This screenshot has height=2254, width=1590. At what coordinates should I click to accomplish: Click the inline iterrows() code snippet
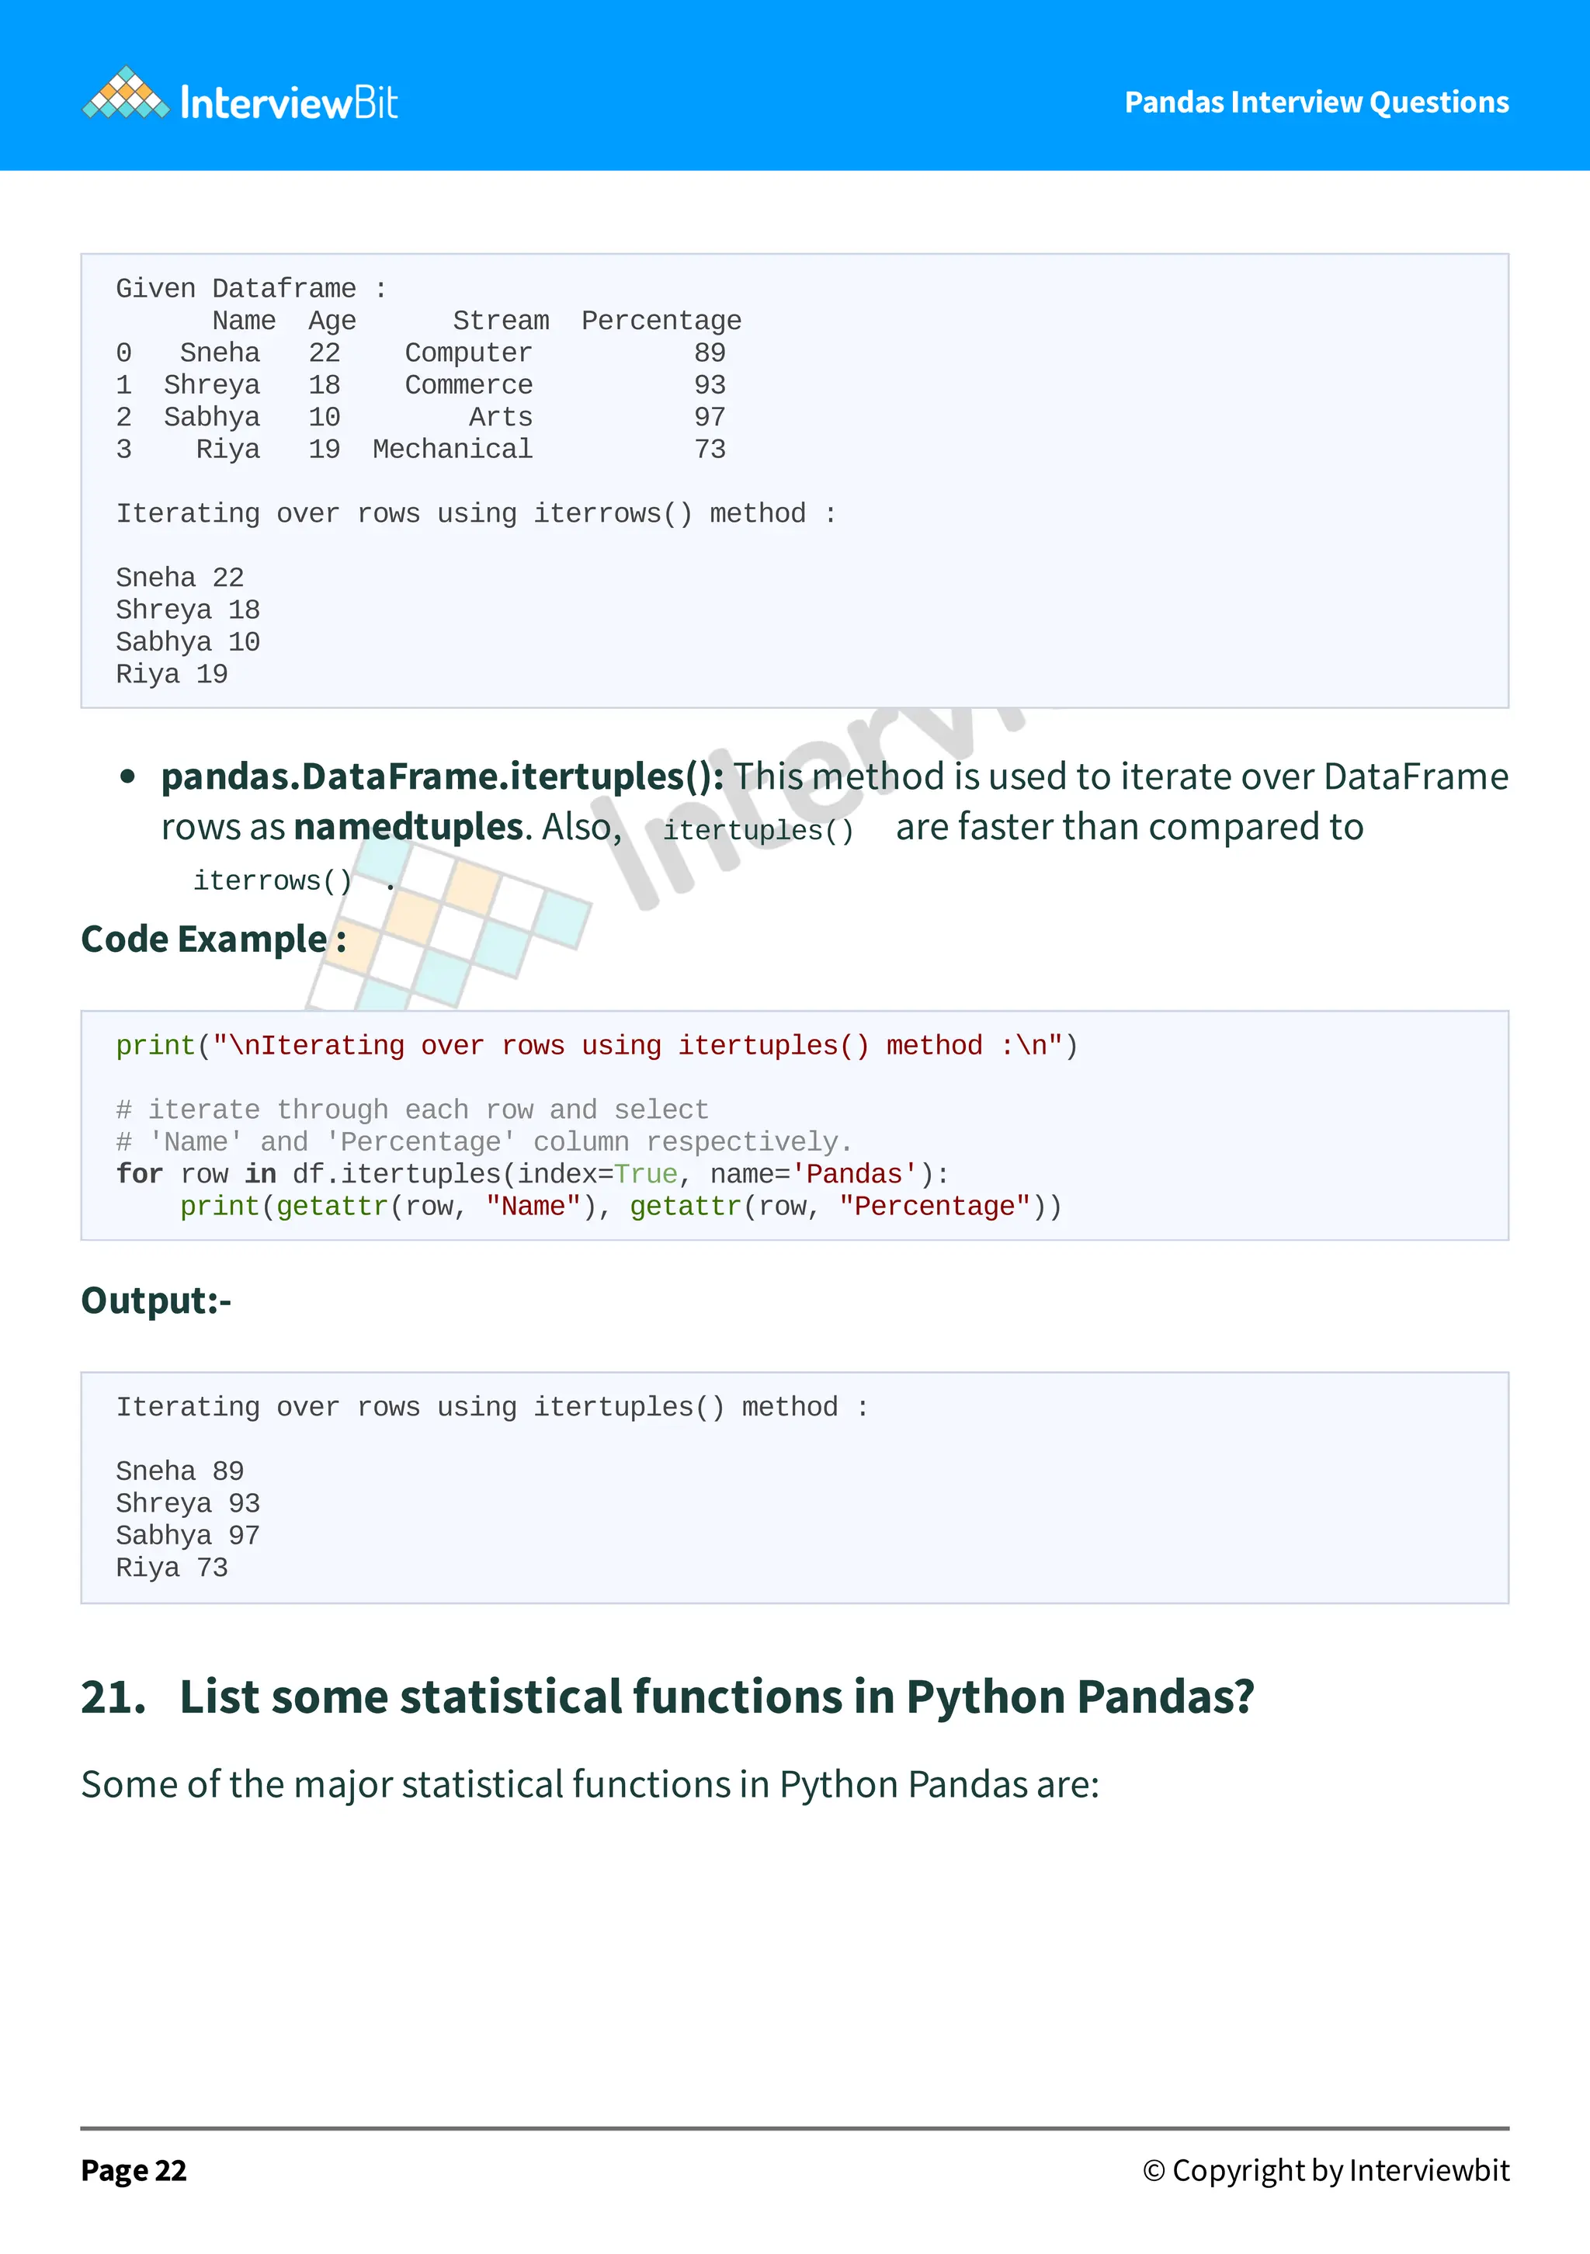coord(272,880)
